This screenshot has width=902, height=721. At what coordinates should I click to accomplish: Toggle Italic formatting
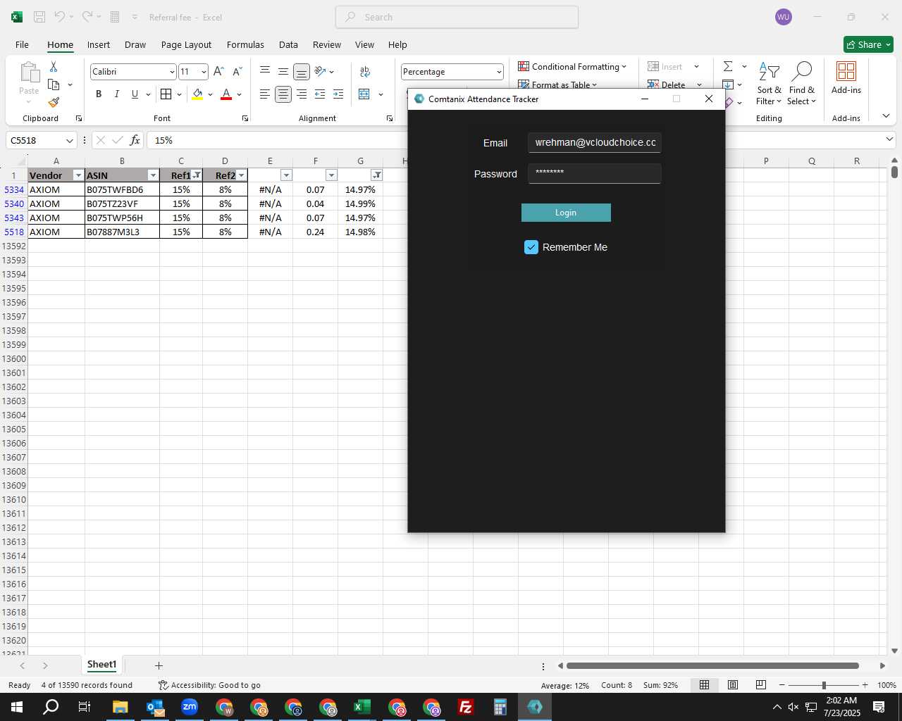[x=117, y=94]
